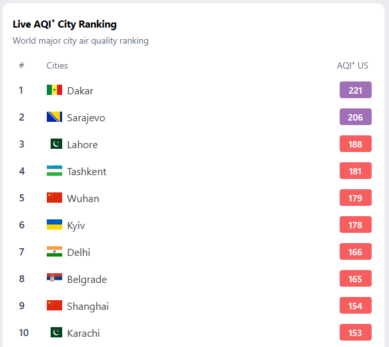Image resolution: width=389 pixels, height=347 pixels.
Task: Click the purple 221 AQI badge
Action: pyautogui.click(x=355, y=90)
